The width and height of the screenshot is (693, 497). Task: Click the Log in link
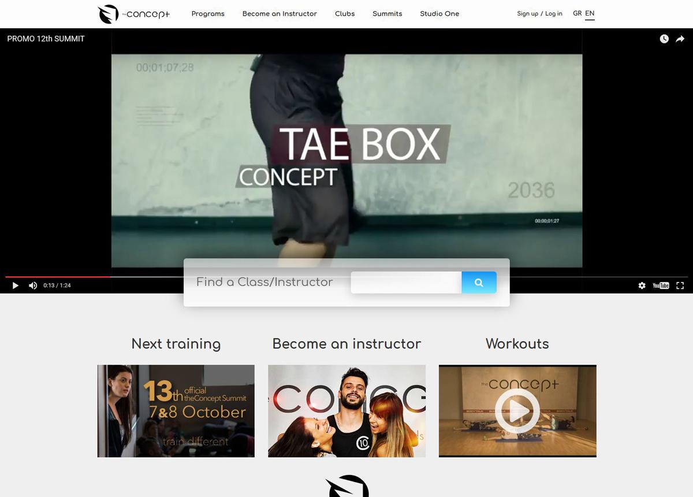[x=554, y=14]
